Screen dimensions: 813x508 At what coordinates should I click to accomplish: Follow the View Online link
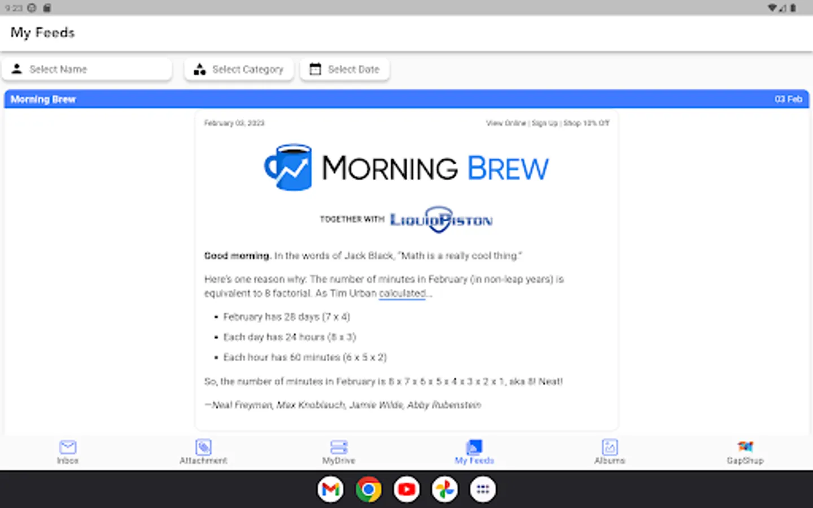(506, 123)
